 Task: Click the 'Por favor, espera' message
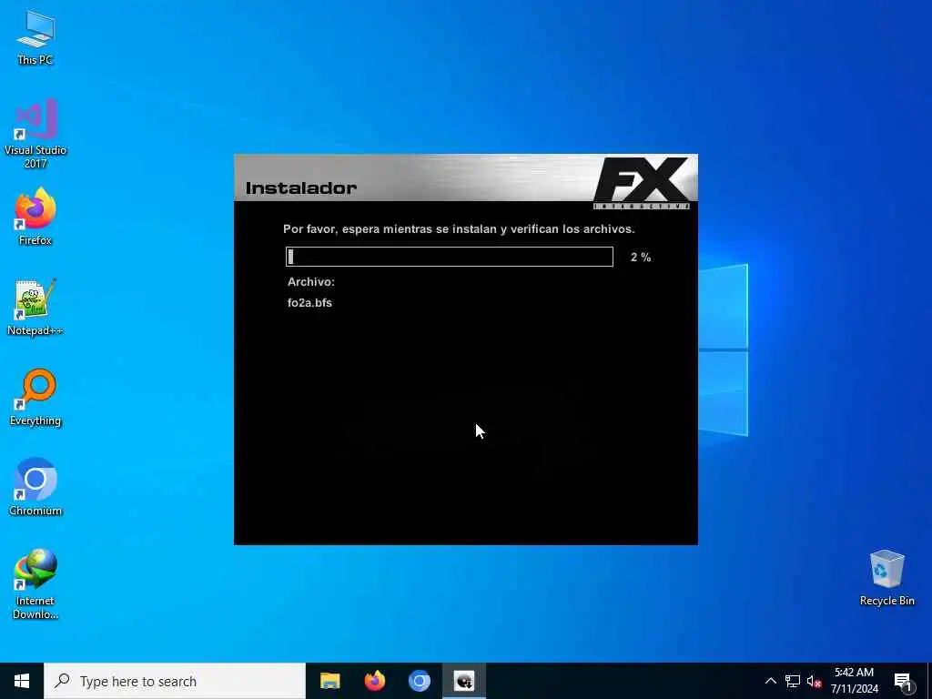(x=459, y=228)
